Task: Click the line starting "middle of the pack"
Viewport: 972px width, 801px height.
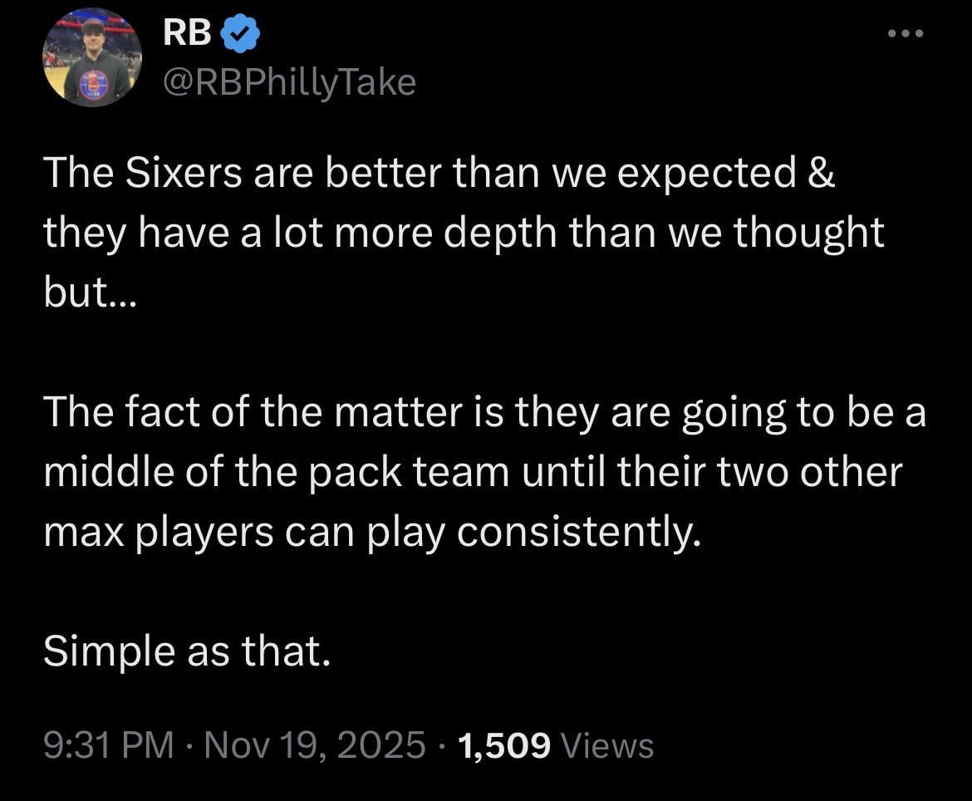Action: [x=472, y=472]
